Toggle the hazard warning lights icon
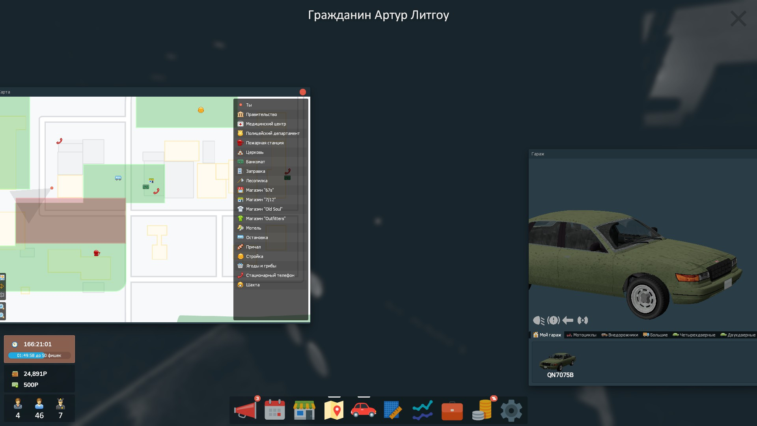This screenshot has width=757, height=426. pyautogui.click(x=554, y=320)
